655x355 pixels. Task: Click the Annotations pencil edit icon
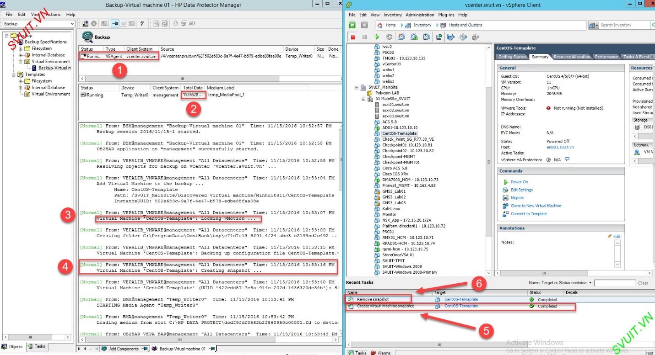tap(610, 236)
